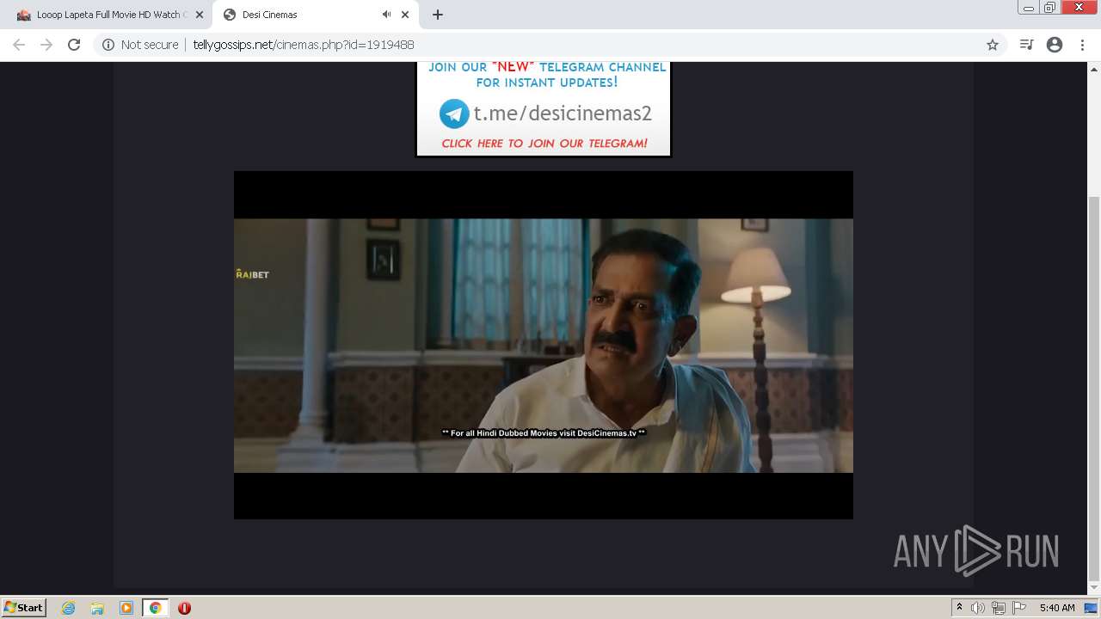This screenshot has width=1101, height=619.
Task: Click the Telegram paper-plane logo
Action: 454,113
